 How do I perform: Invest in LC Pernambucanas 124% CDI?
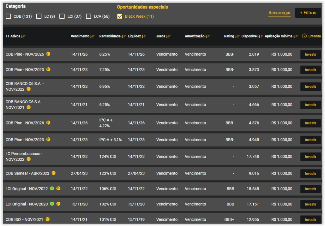coord(311,157)
